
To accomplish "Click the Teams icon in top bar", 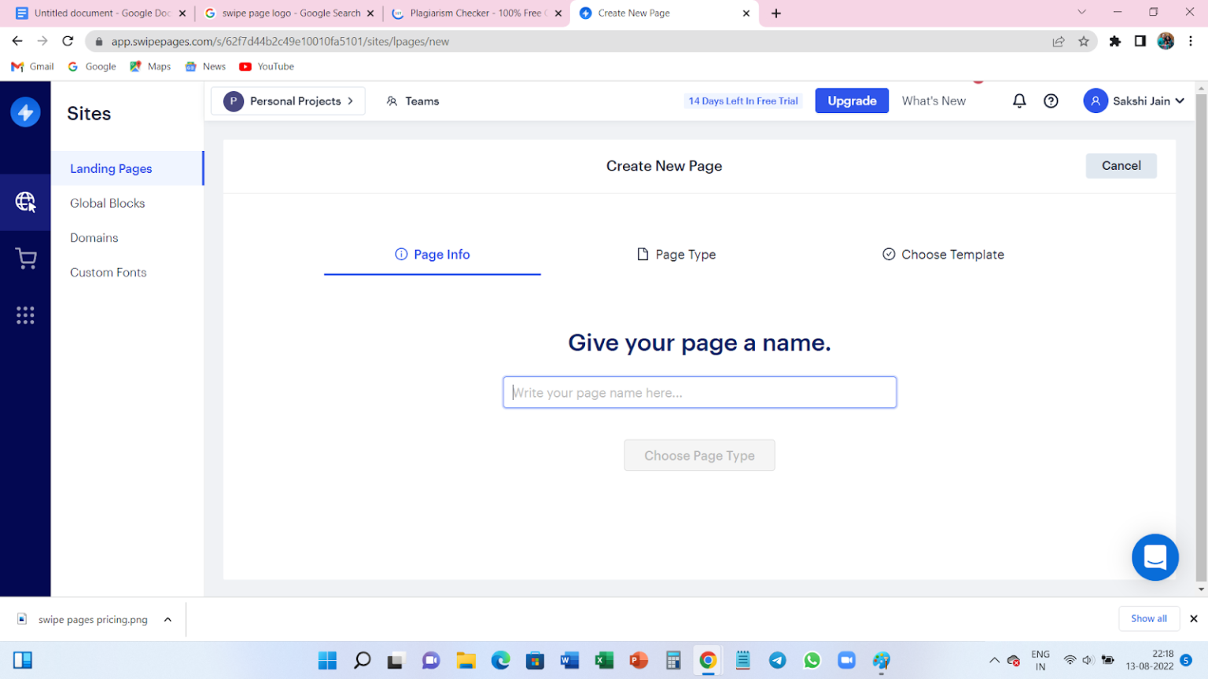I will [x=392, y=101].
